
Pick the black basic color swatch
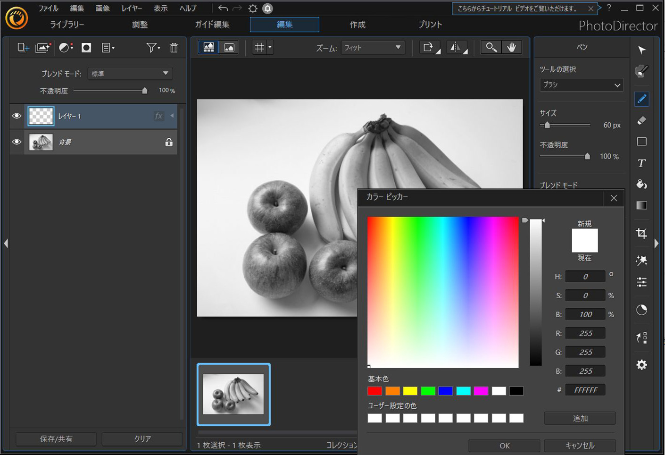pyautogui.click(x=516, y=391)
